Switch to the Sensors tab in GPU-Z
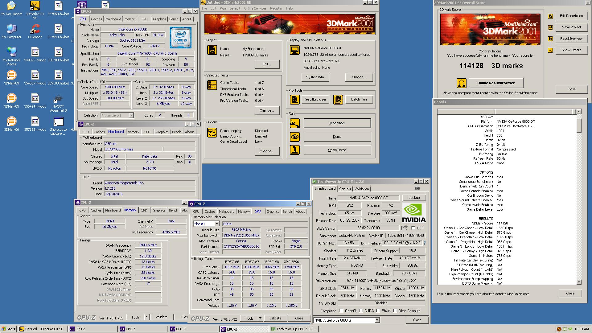592x333 pixels. click(x=345, y=189)
